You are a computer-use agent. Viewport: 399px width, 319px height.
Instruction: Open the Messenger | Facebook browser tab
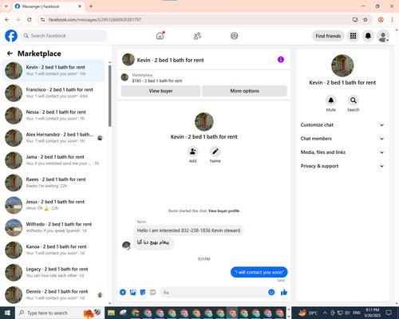49,6
